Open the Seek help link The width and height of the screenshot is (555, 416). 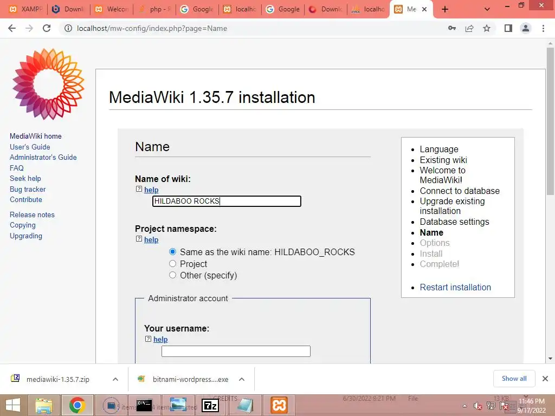(x=25, y=178)
